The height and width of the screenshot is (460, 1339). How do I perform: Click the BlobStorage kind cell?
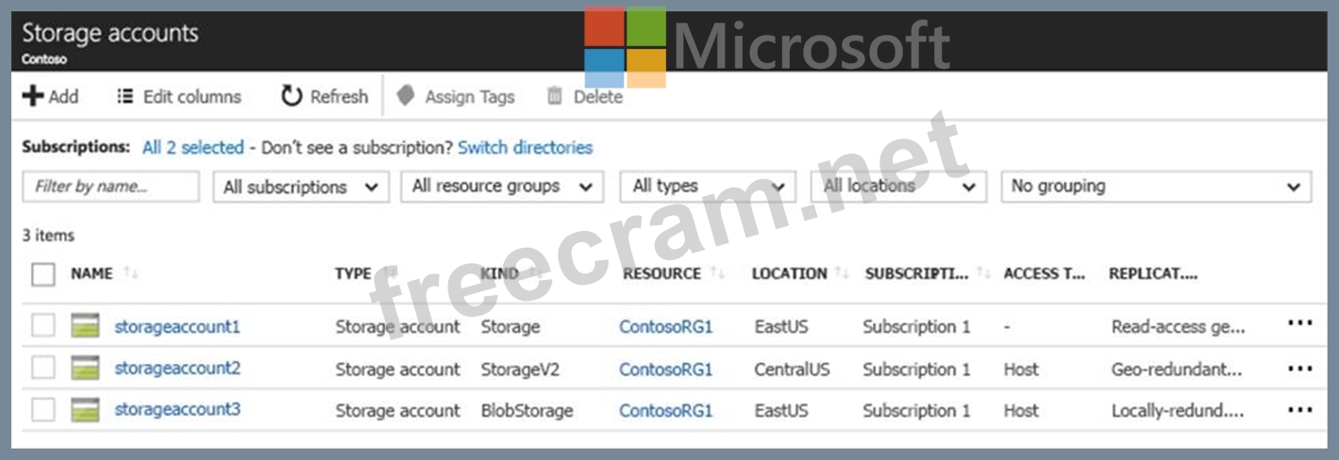click(x=527, y=410)
